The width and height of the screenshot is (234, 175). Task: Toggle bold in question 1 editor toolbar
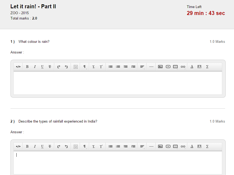click(27, 67)
